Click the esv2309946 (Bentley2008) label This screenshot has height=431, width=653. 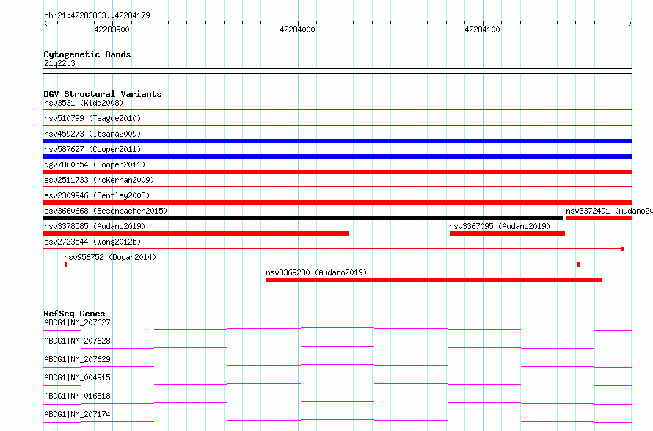point(97,195)
